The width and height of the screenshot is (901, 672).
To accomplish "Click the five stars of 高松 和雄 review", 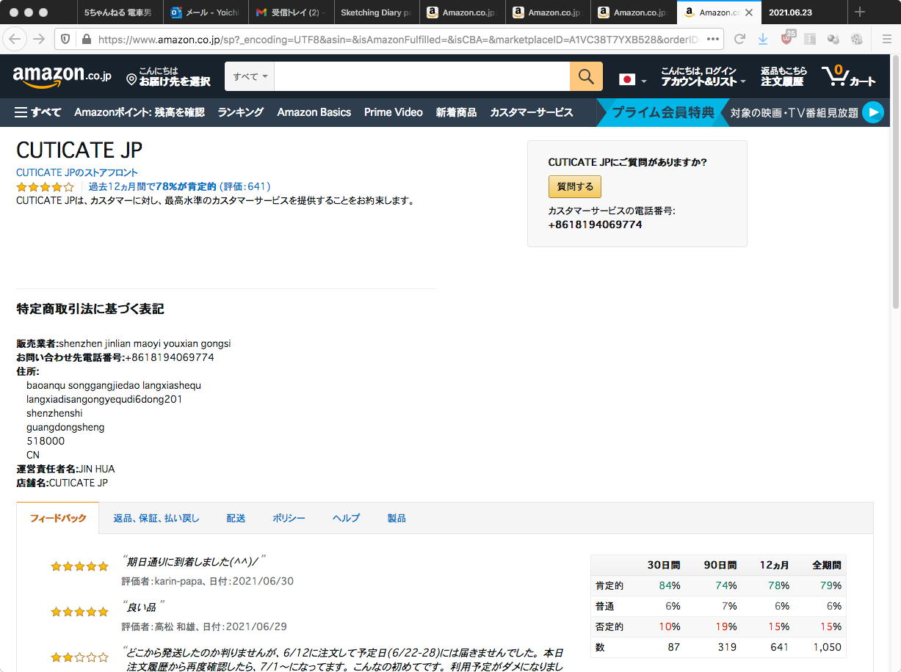I will (x=79, y=612).
